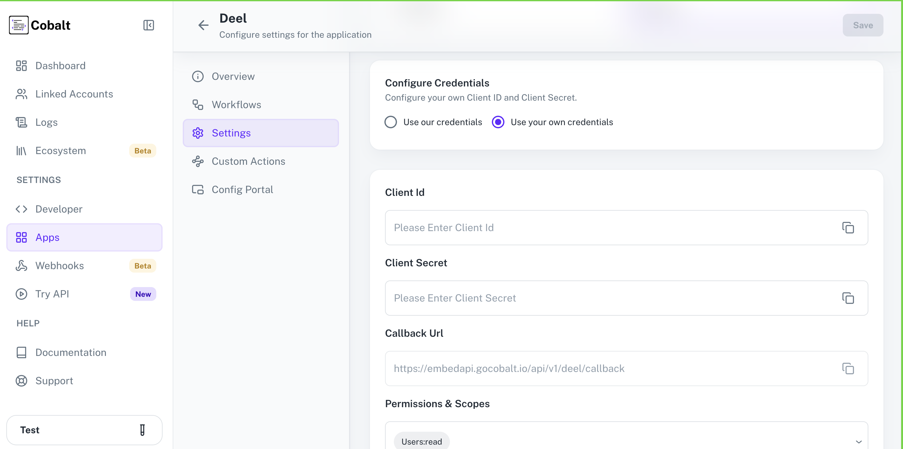Viewport: 903px width, 449px height.
Task: Open Webhooks from the sidebar icon
Action: pyautogui.click(x=21, y=265)
